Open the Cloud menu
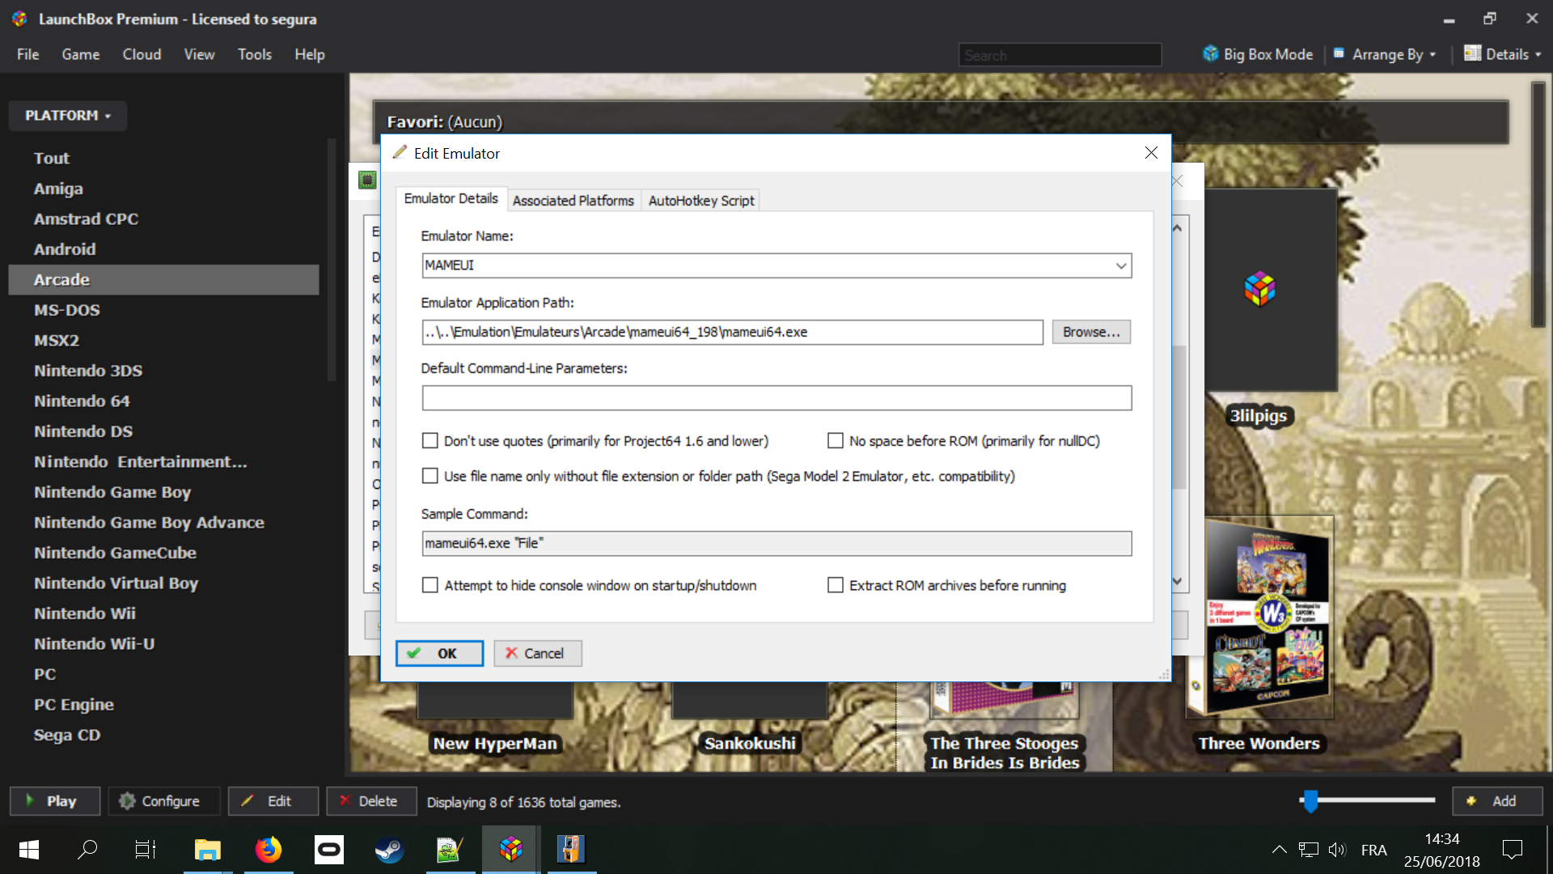Viewport: 1553px width, 874px height. (142, 54)
